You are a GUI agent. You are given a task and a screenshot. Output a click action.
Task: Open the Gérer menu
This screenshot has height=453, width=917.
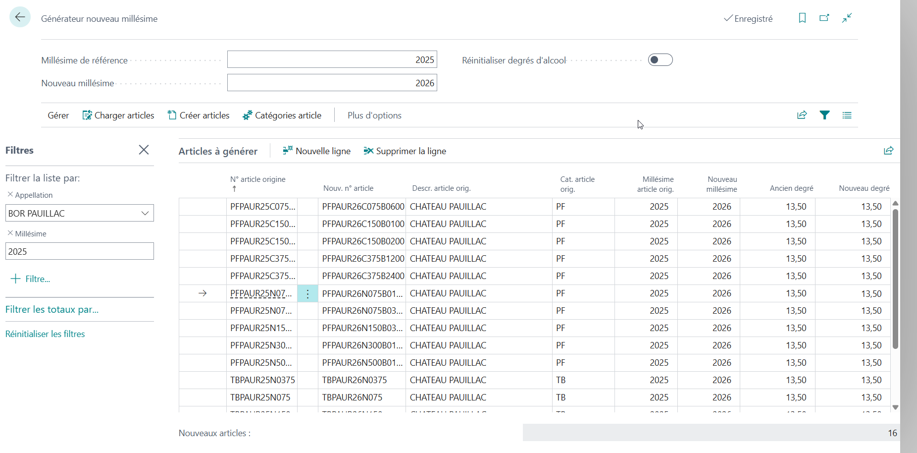tap(58, 115)
